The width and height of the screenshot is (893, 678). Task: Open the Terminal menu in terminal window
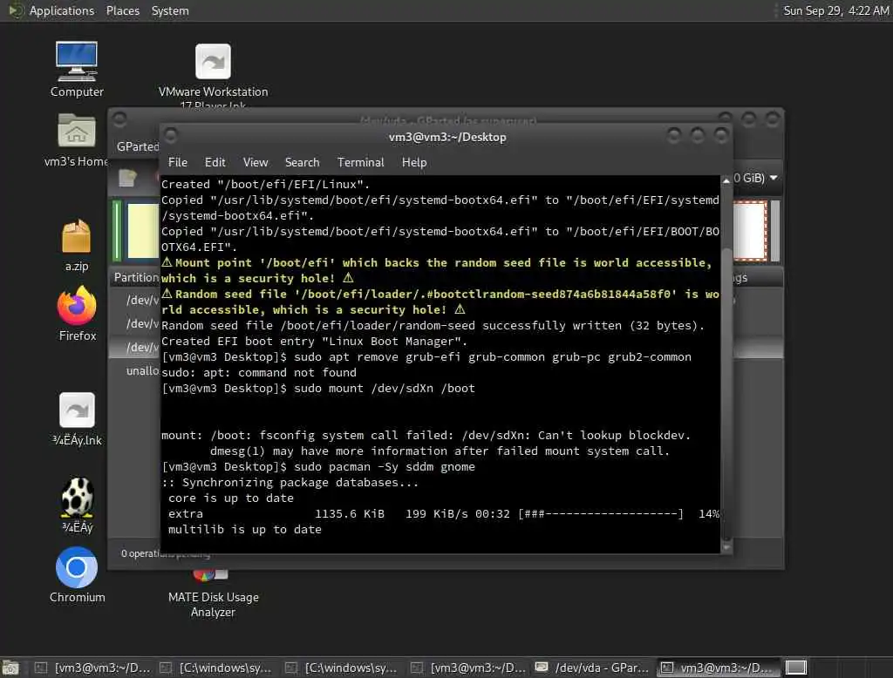360,162
